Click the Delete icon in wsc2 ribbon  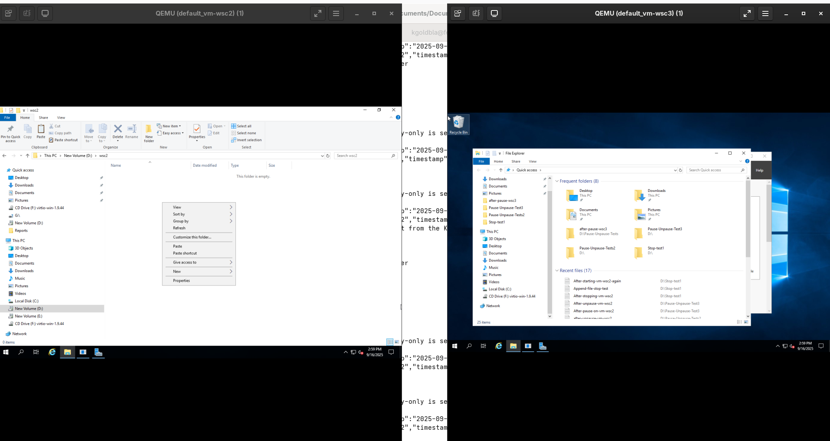click(x=118, y=132)
